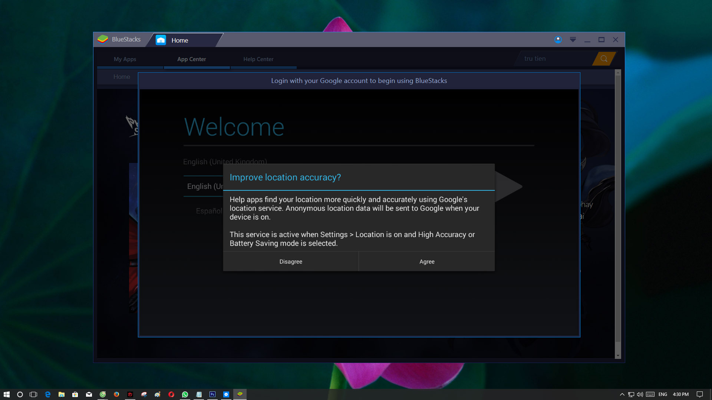Open WhatsApp from the taskbar
The width and height of the screenshot is (712, 400).
pos(185,394)
